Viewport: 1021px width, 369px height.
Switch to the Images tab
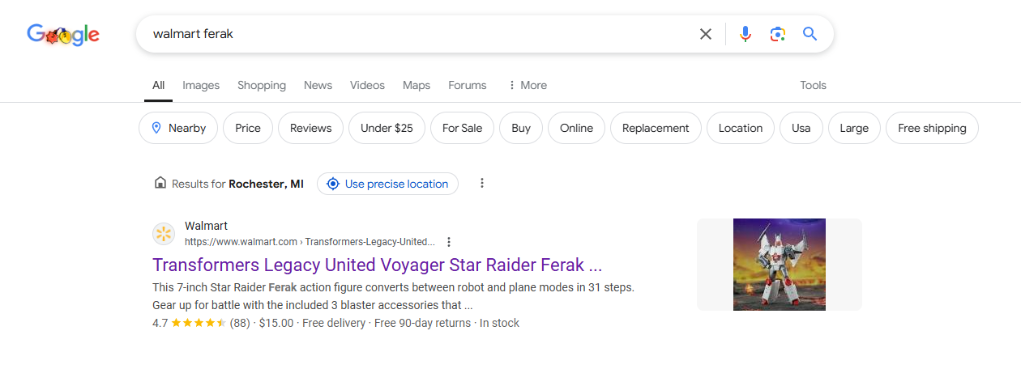point(201,85)
